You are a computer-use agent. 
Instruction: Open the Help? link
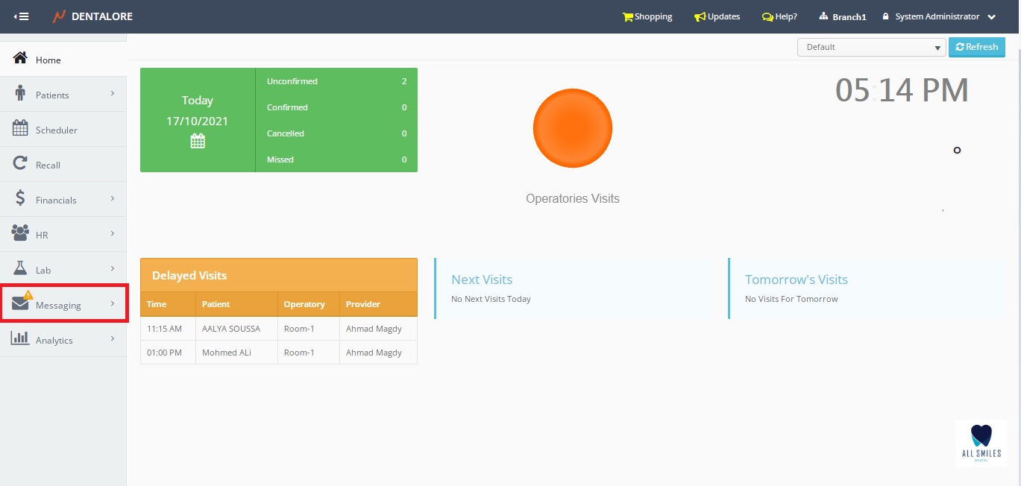point(779,16)
